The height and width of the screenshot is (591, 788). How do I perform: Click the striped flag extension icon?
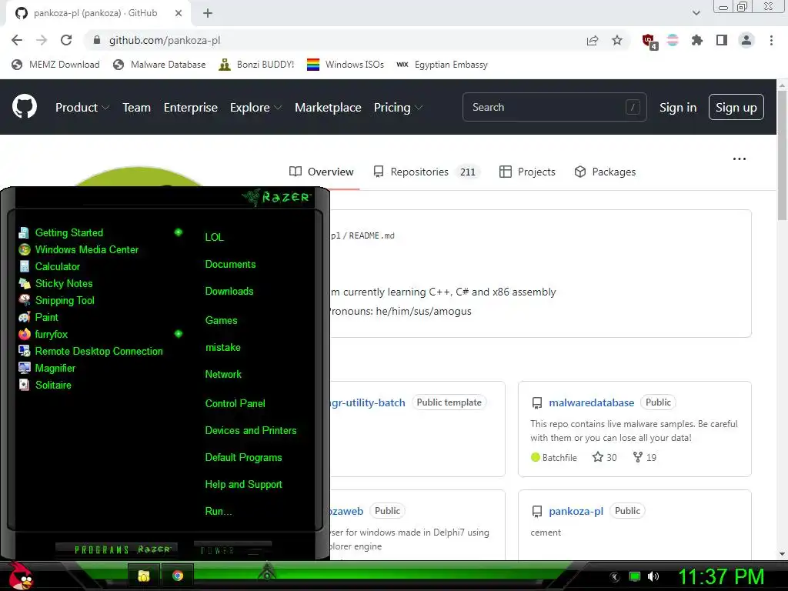pos(673,40)
